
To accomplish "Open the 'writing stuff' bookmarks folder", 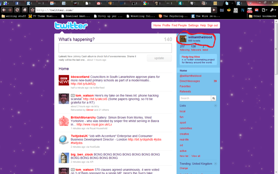I will pyautogui.click(x=14, y=16).
